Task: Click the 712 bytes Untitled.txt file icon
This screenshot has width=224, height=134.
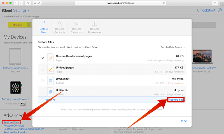Action: [51, 81]
